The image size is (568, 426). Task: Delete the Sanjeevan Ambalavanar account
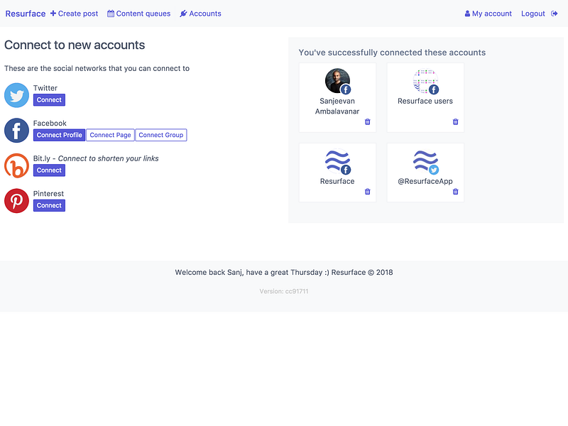coord(368,121)
